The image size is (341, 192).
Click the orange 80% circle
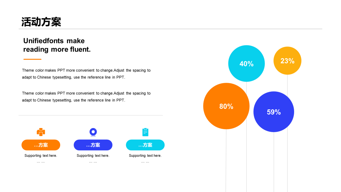(226, 106)
